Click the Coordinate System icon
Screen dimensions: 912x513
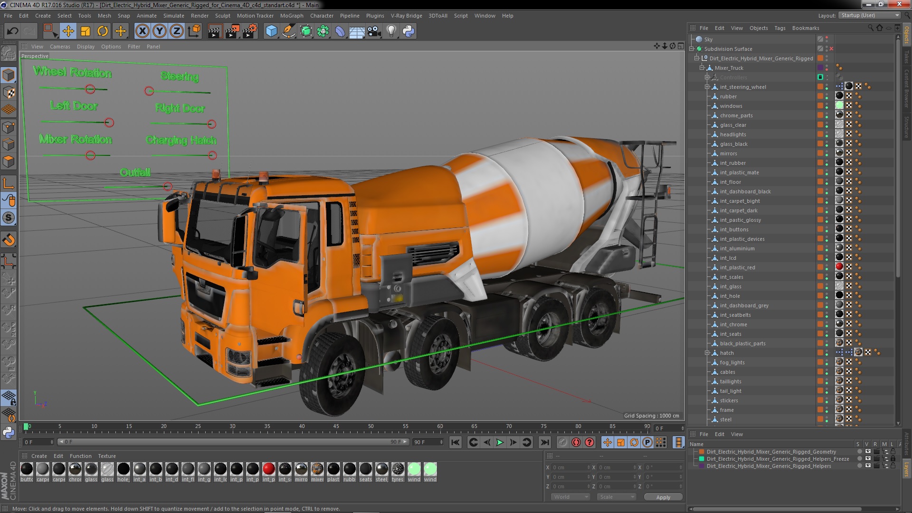(194, 31)
